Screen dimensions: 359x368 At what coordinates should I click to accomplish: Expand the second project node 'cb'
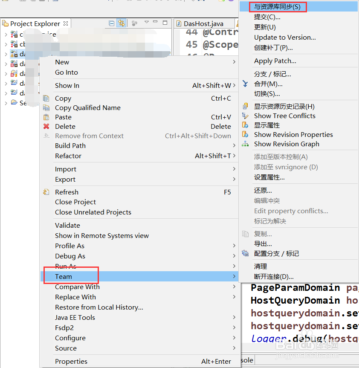point(6,44)
